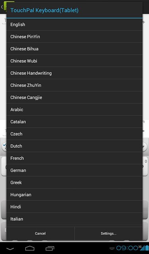Viewport: 149px width, 254px height.
Task: Tap the Android back navigation icon
Action: pyautogui.click(x=10, y=249)
